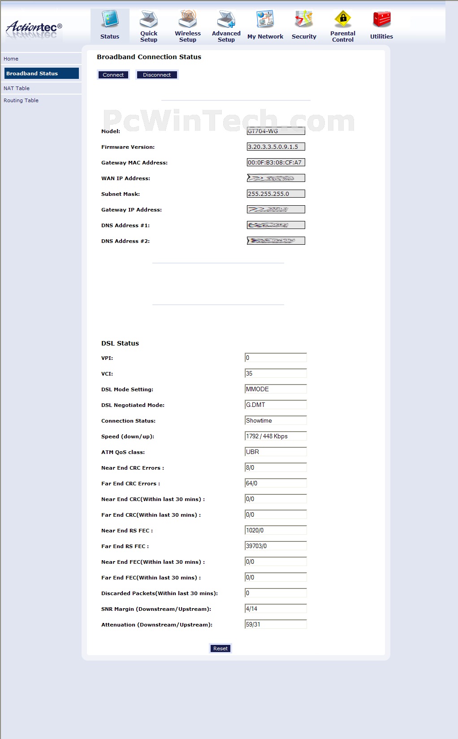Viewport: 458px width, 739px height.
Task: Click the VPI value field
Action: coord(276,358)
